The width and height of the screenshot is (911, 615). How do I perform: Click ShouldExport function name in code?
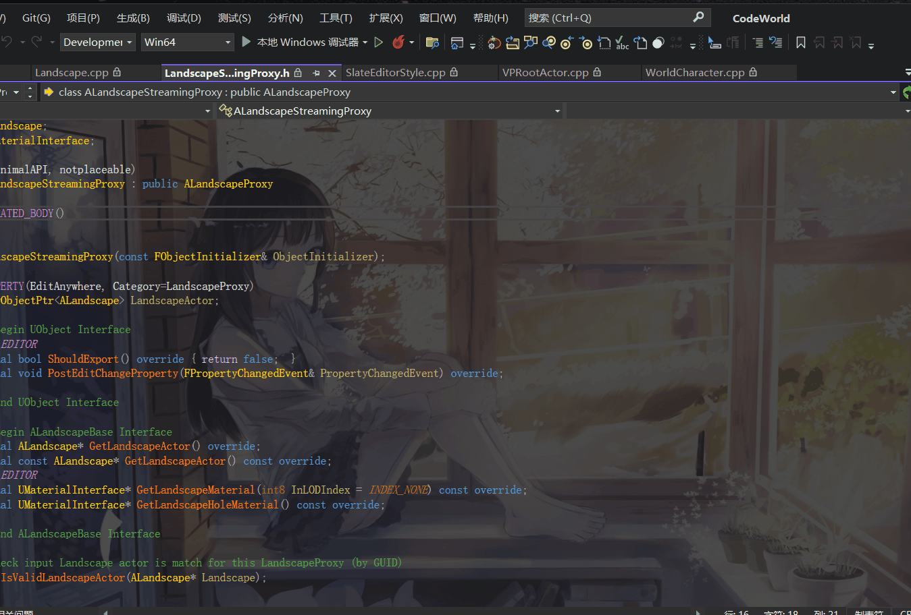point(83,359)
